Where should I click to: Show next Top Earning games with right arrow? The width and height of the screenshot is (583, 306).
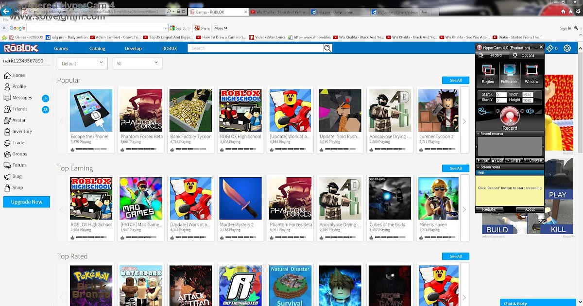pyautogui.click(x=464, y=209)
